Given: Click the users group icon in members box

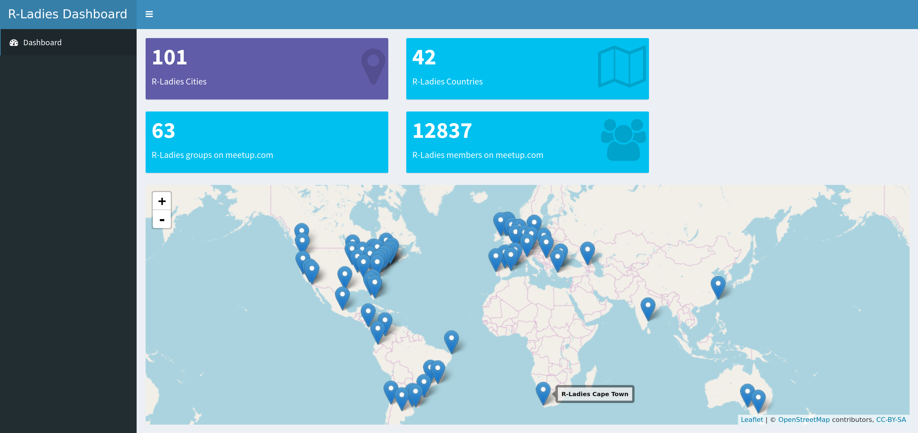Looking at the screenshot, I should [x=623, y=140].
